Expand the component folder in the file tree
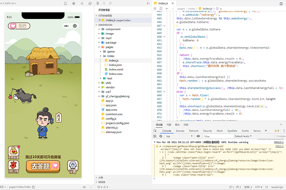286x190 pixels. tap(113, 29)
